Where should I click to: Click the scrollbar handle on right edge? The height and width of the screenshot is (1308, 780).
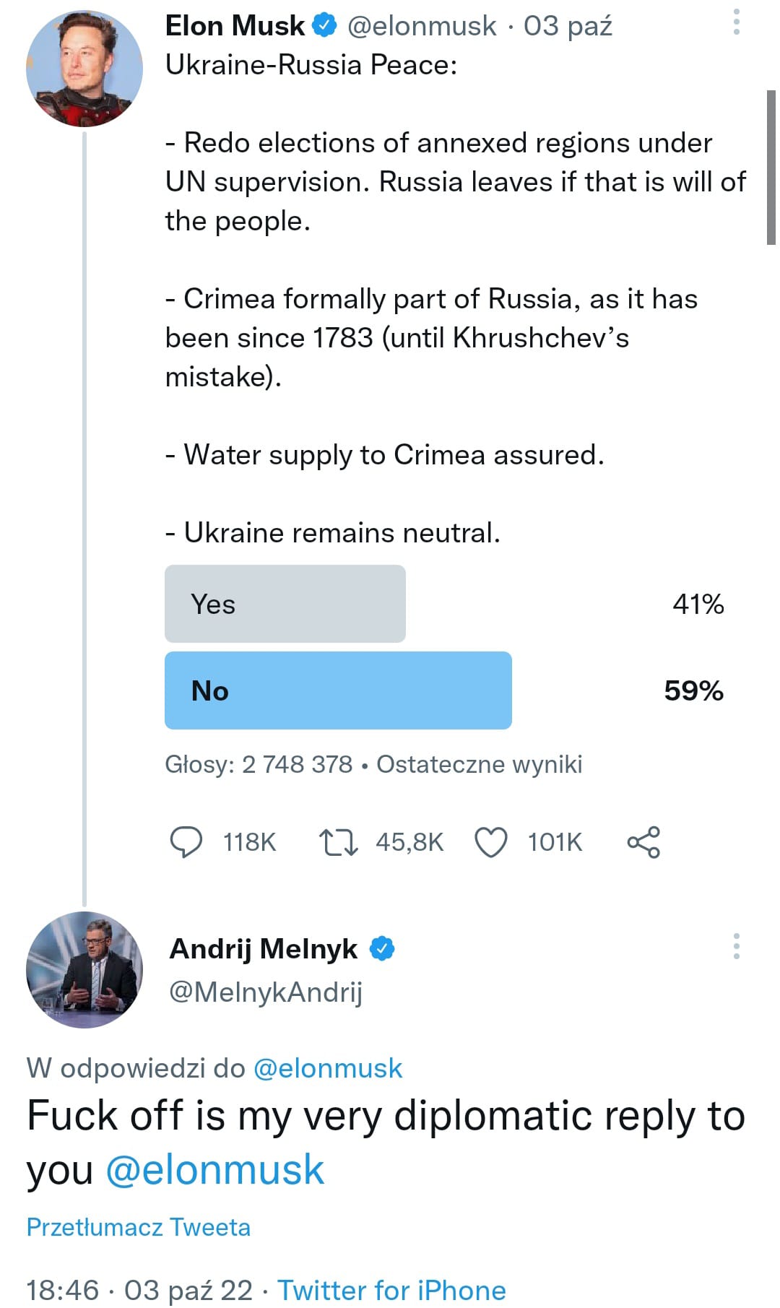pyautogui.click(x=771, y=168)
